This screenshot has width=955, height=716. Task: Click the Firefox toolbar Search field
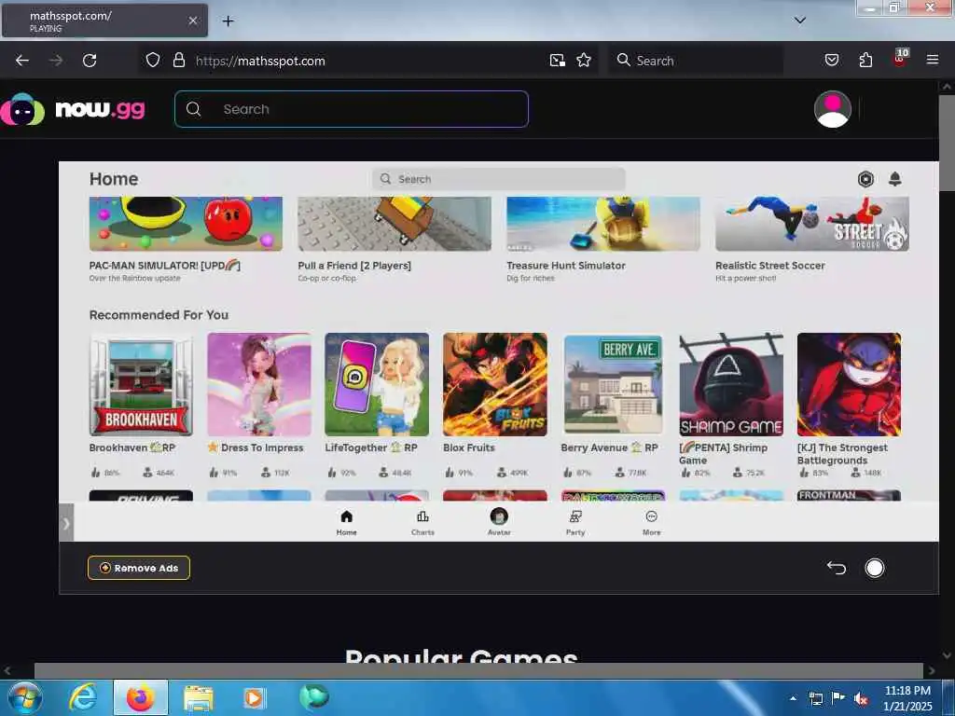click(x=696, y=61)
